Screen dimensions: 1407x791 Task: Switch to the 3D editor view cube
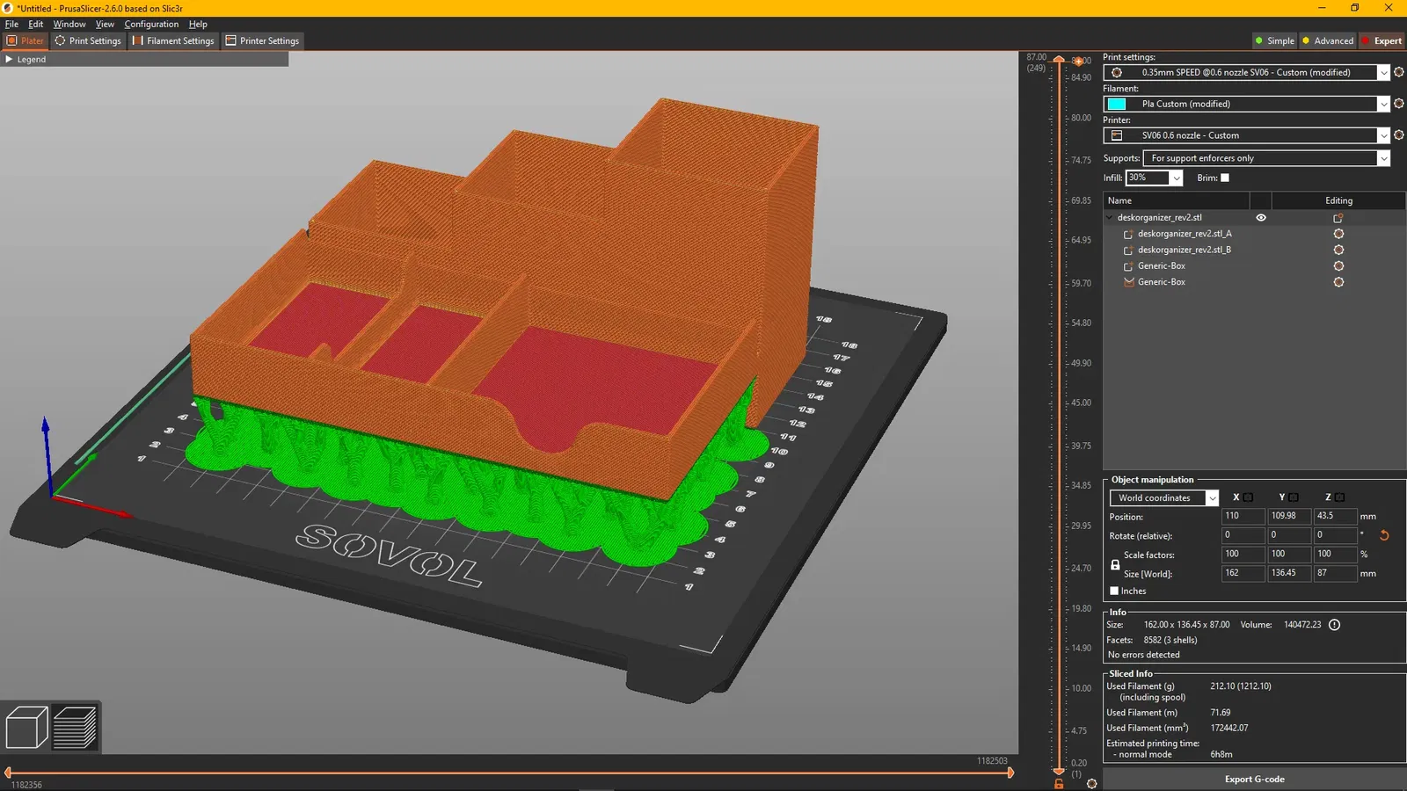click(x=26, y=727)
